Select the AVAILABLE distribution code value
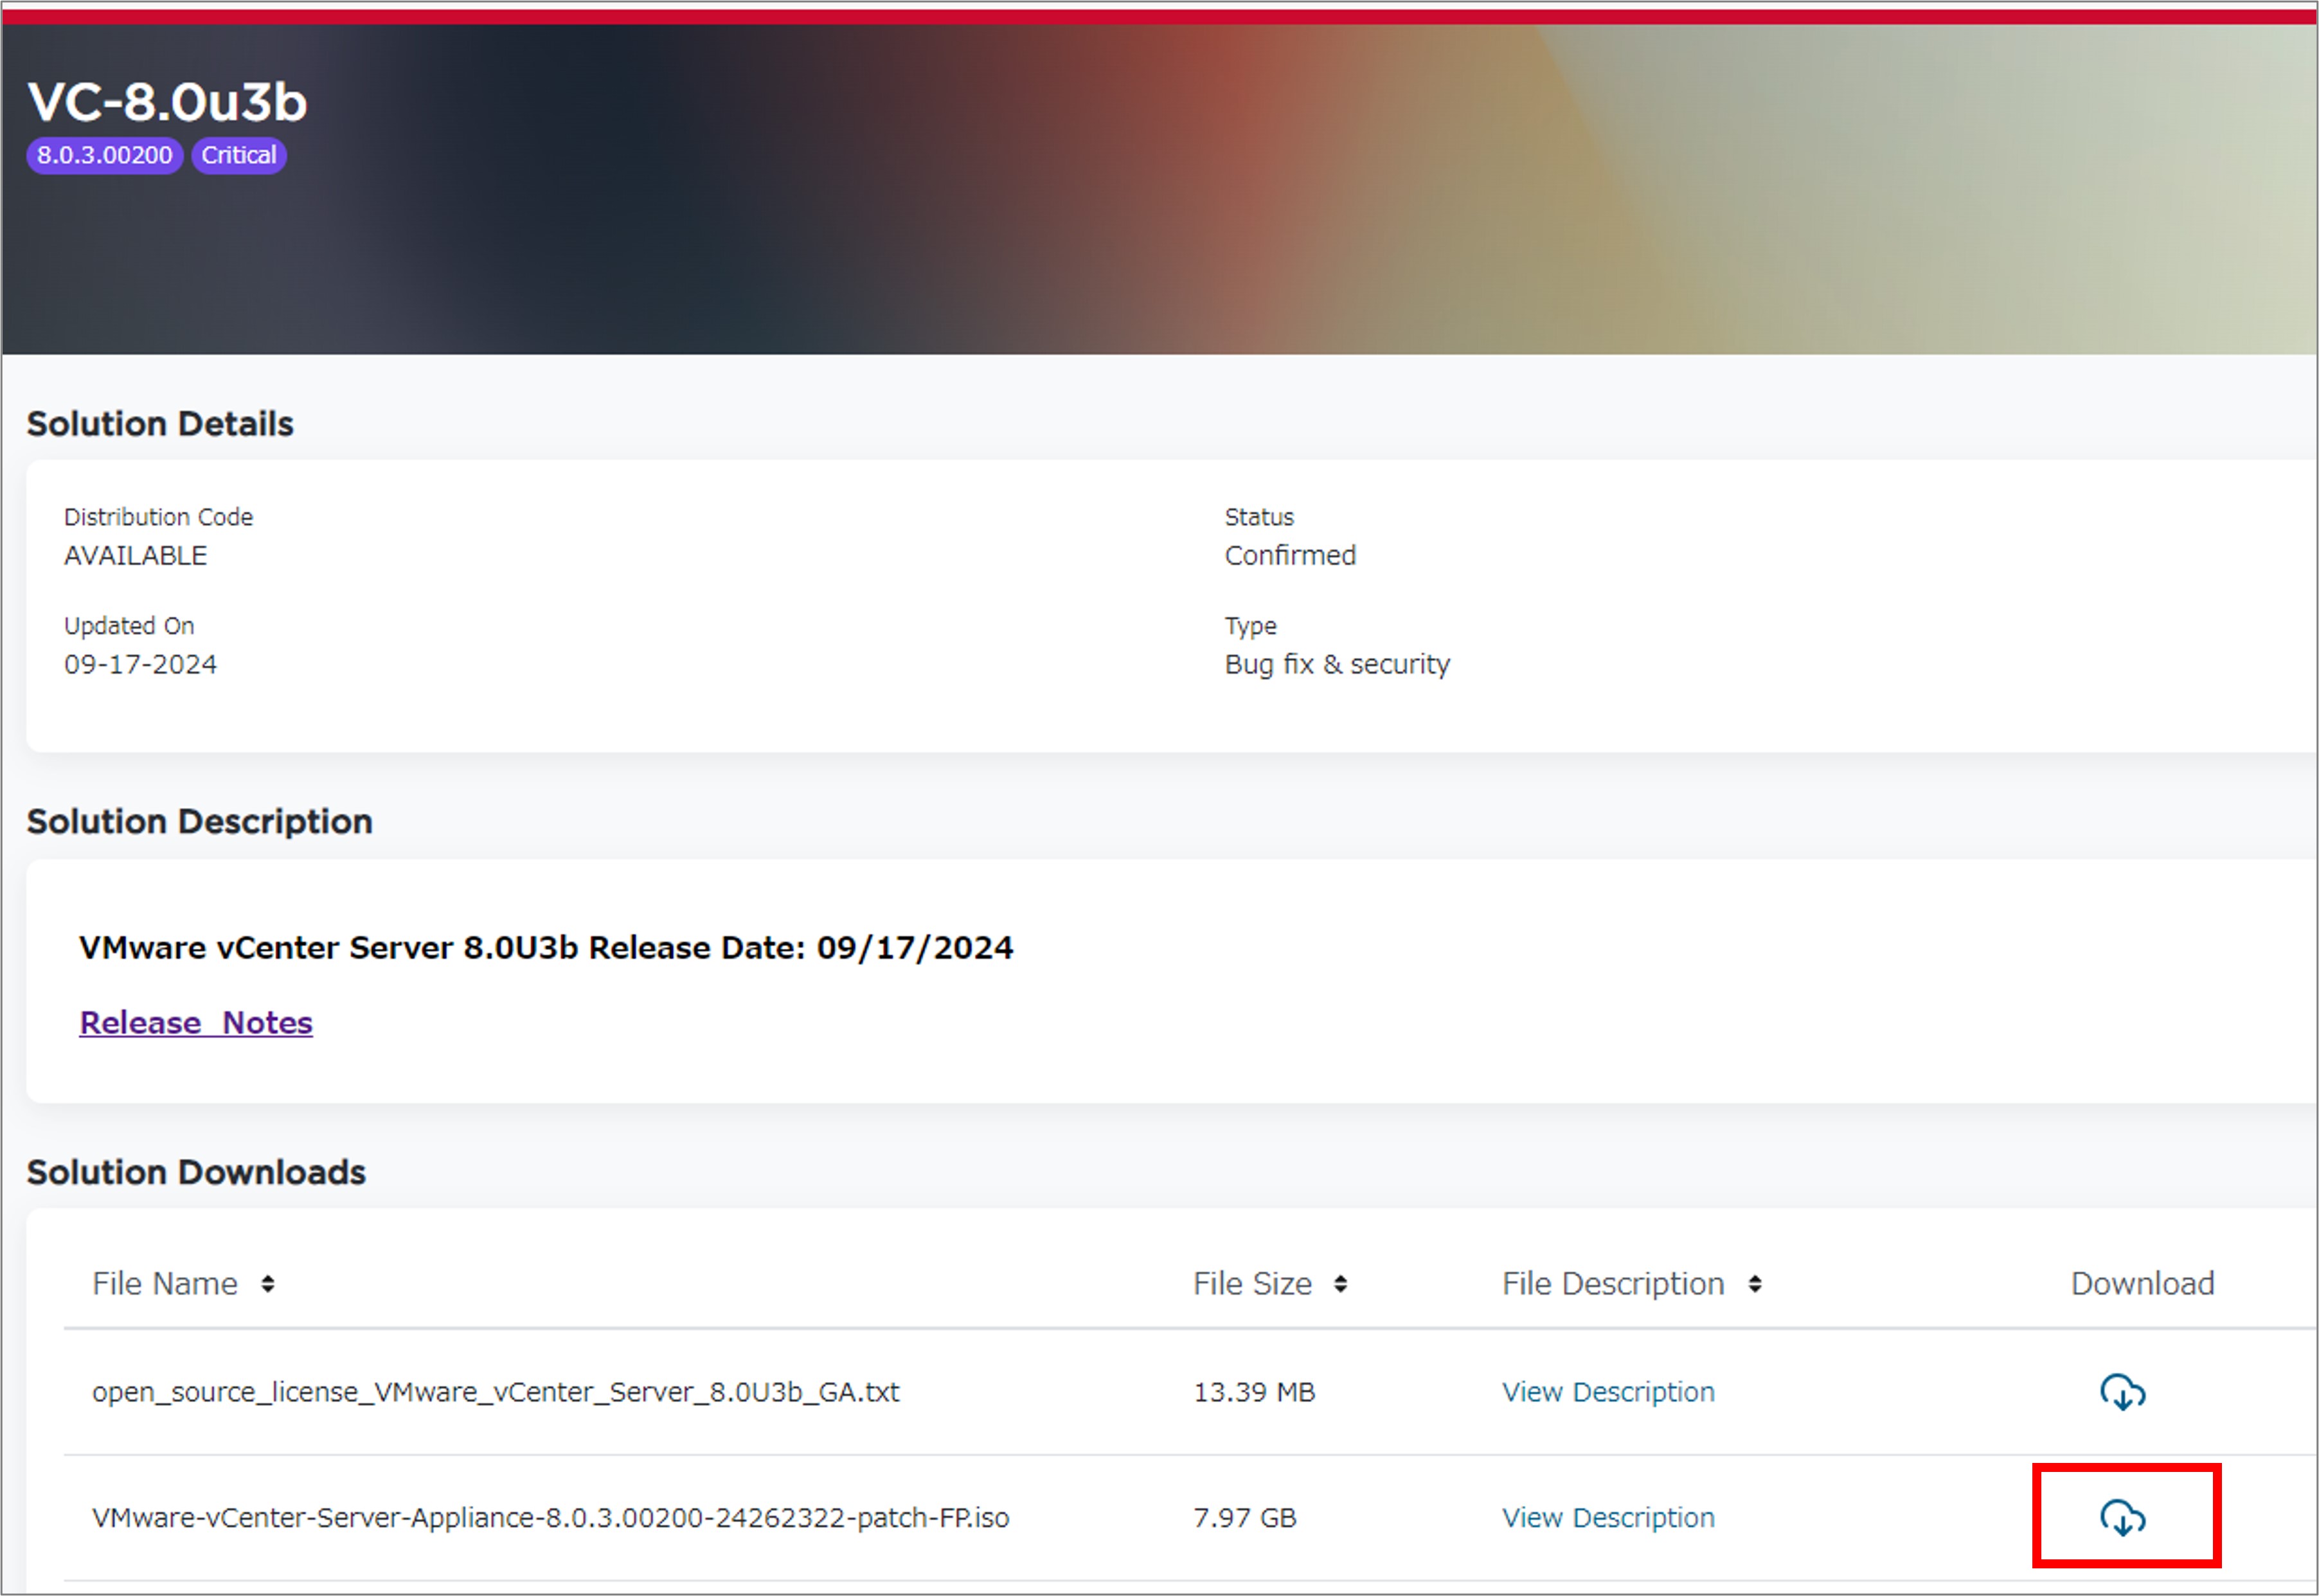The image size is (2319, 1596). (x=136, y=556)
